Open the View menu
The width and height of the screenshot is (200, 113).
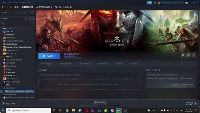(x=9, y=3)
